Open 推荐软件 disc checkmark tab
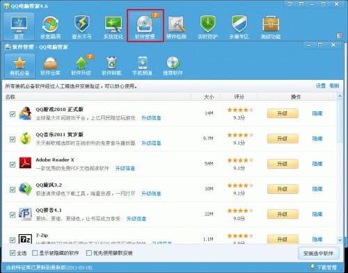 click(x=173, y=66)
